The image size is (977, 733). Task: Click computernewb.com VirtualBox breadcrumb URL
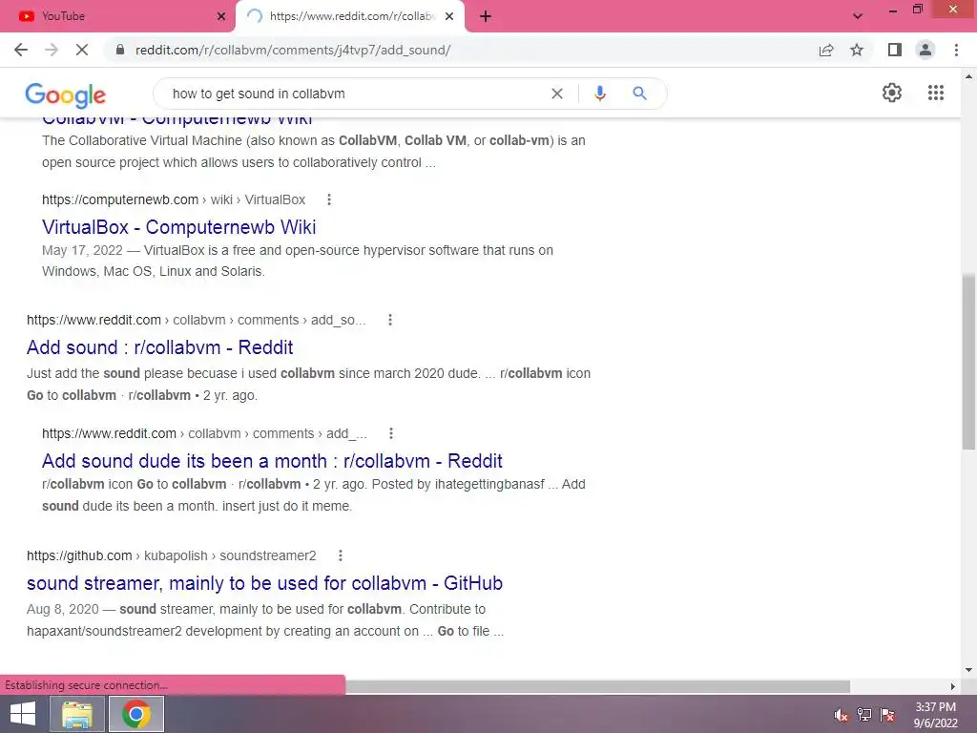(174, 199)
